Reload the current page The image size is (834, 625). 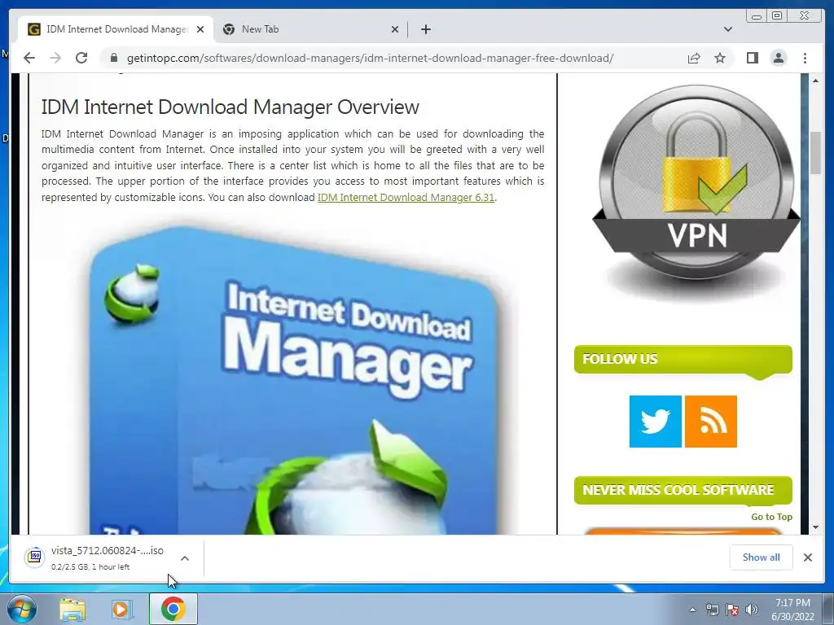[81, 58]
